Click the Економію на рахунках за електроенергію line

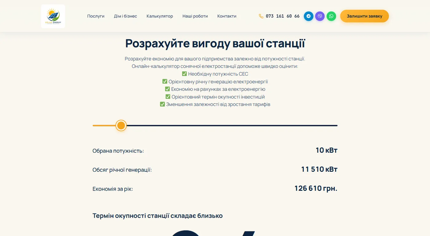pyautogui.click(x=215, y=89)
